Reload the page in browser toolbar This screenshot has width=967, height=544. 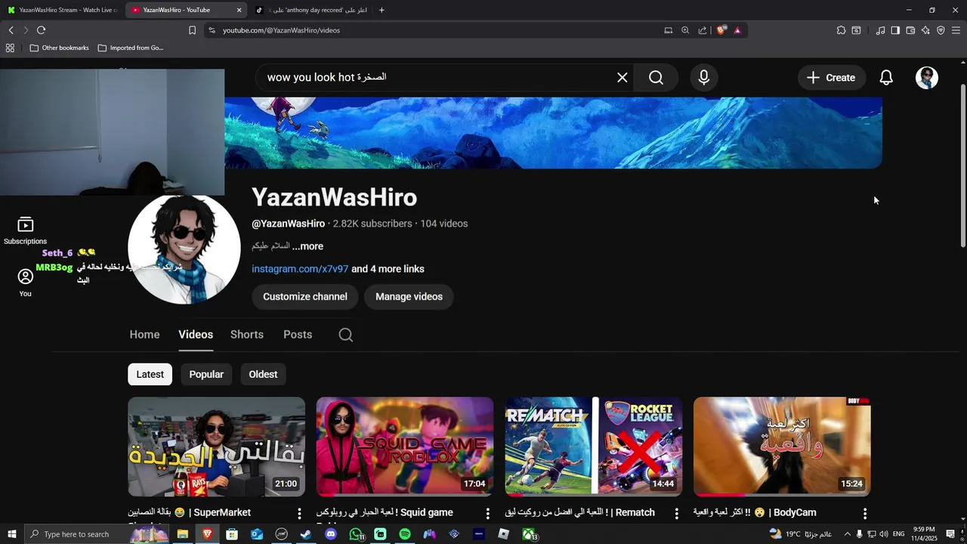tap(41, 30)
